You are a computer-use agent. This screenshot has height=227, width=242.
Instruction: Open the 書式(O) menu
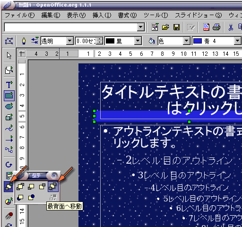[x=127, y=15]
